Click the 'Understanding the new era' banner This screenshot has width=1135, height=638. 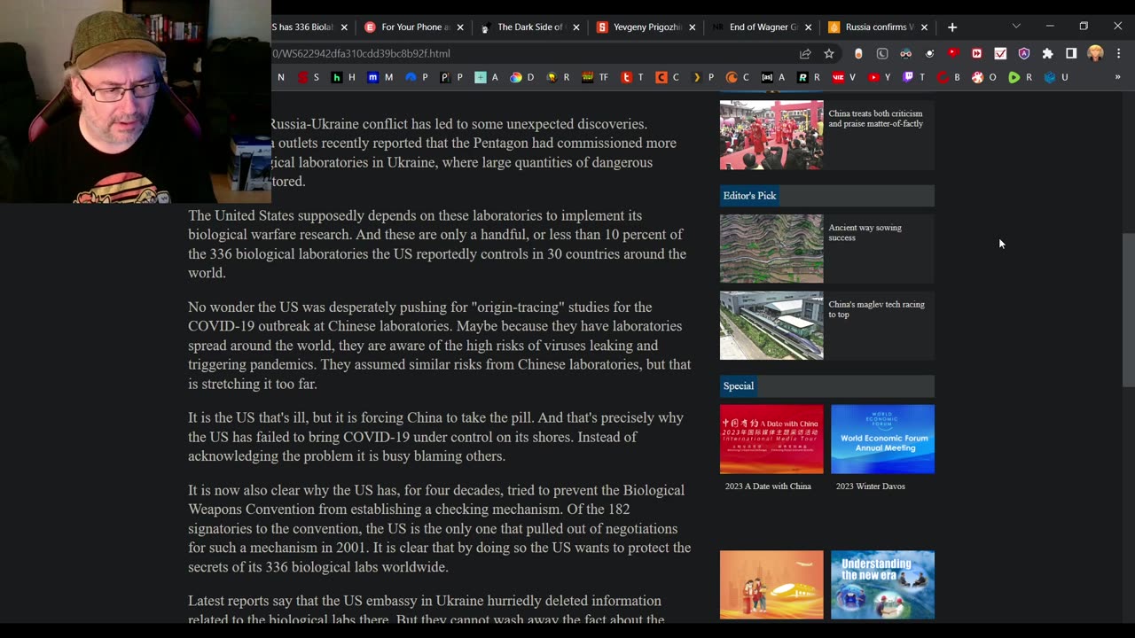click(882, 585)
